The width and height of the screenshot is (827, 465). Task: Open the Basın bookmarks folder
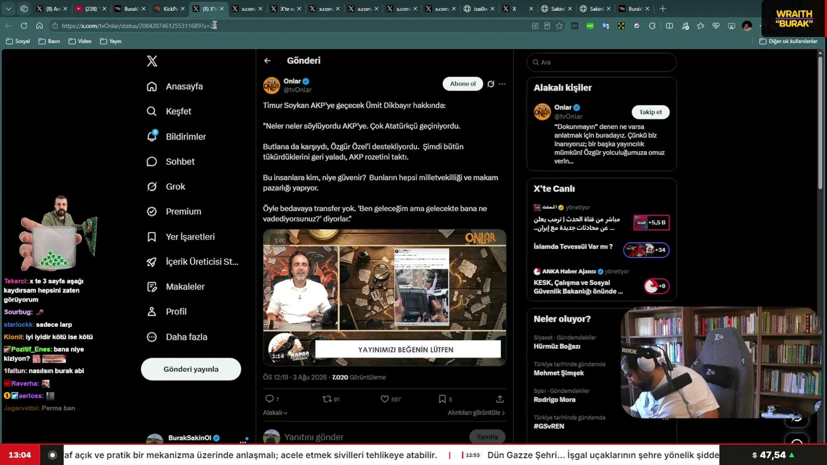tap(50, 41)
